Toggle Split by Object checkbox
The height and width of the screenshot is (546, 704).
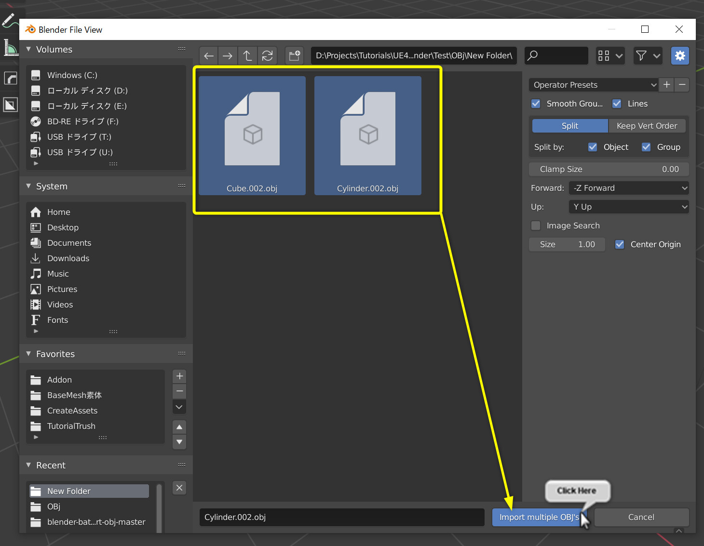(x=593, y=147)
